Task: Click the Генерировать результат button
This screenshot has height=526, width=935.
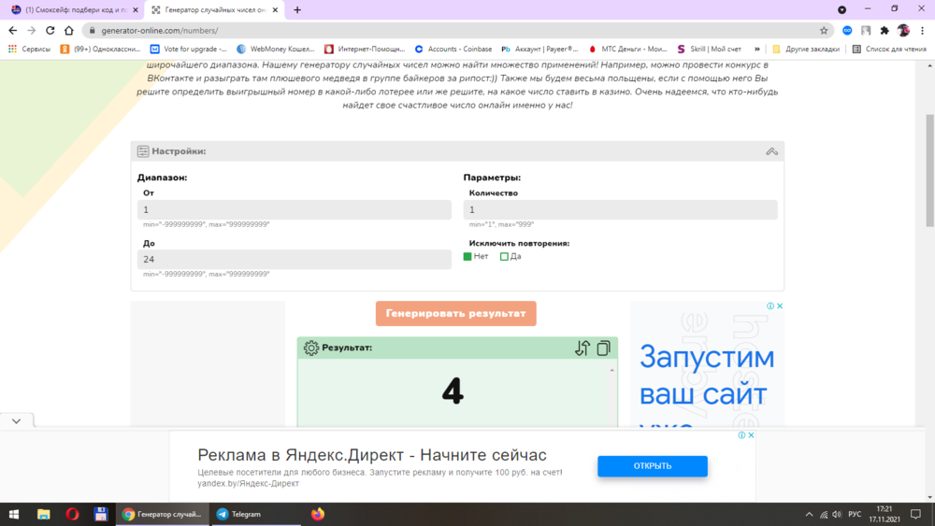Action: click(x=455, y=313)
